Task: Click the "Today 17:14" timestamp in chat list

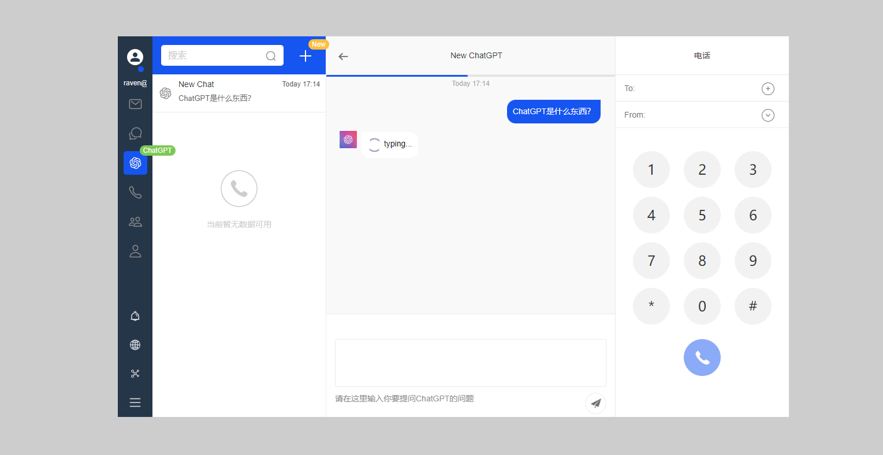Action: [301, 84]
